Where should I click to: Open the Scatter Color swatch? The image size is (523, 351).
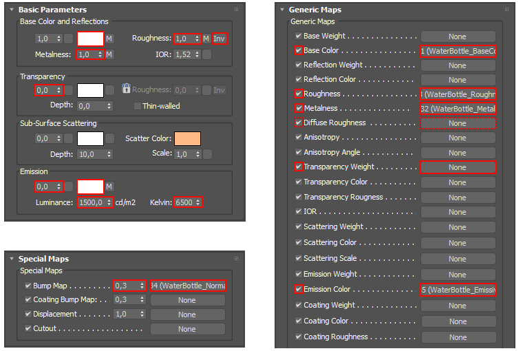pyautogui.click(x=187, y=138)
